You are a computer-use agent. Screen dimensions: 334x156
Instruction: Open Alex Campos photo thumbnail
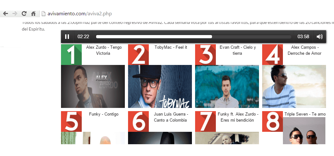tap(294, 86)
